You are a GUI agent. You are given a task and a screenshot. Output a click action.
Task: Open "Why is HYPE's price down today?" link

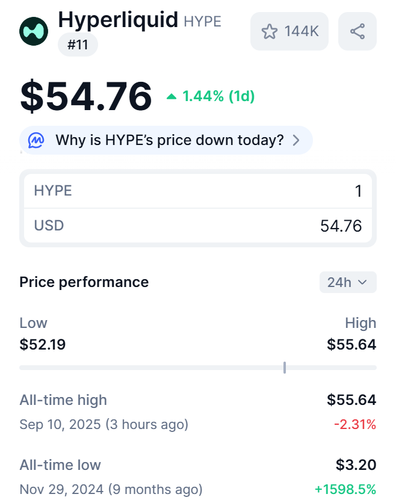tap(169, 141)
